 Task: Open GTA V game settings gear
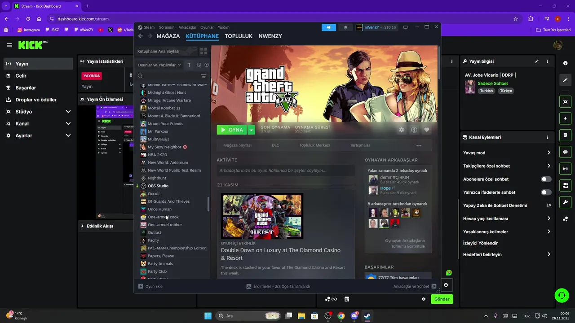point(402,130)
